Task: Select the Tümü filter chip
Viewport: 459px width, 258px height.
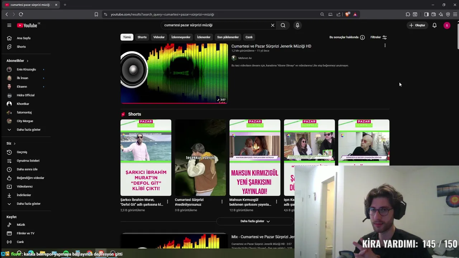Action: point(127,37)
